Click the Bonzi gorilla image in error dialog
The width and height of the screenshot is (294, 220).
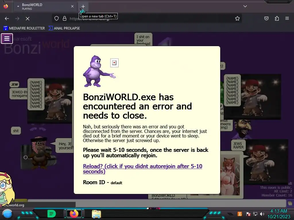(99, 71)
